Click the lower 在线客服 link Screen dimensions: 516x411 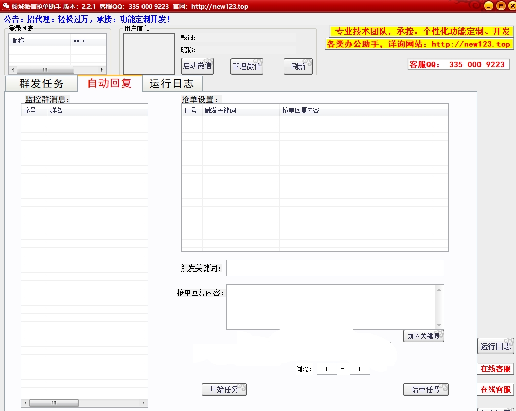point(495,389)
